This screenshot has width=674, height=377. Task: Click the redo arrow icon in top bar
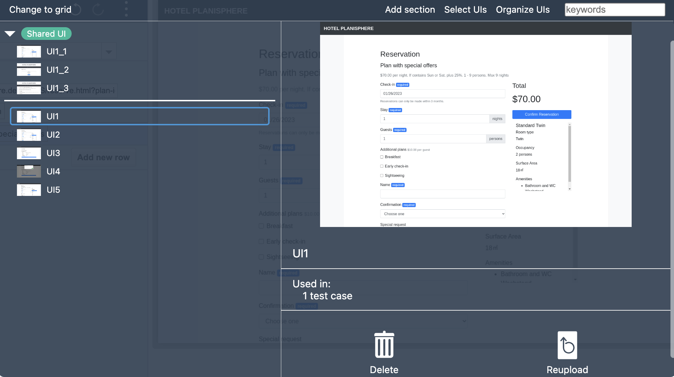tap(98, 10)
